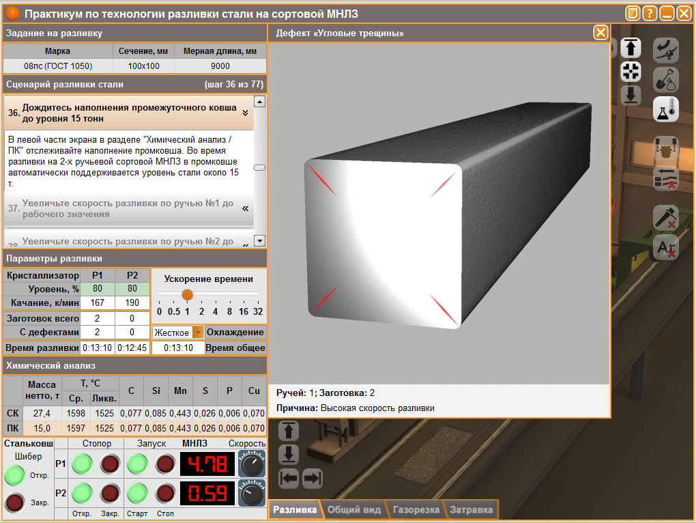The height and width of the screenshot is (523, 696).
Task: Click the scenario list scroll down arrow
Action: 260,240
